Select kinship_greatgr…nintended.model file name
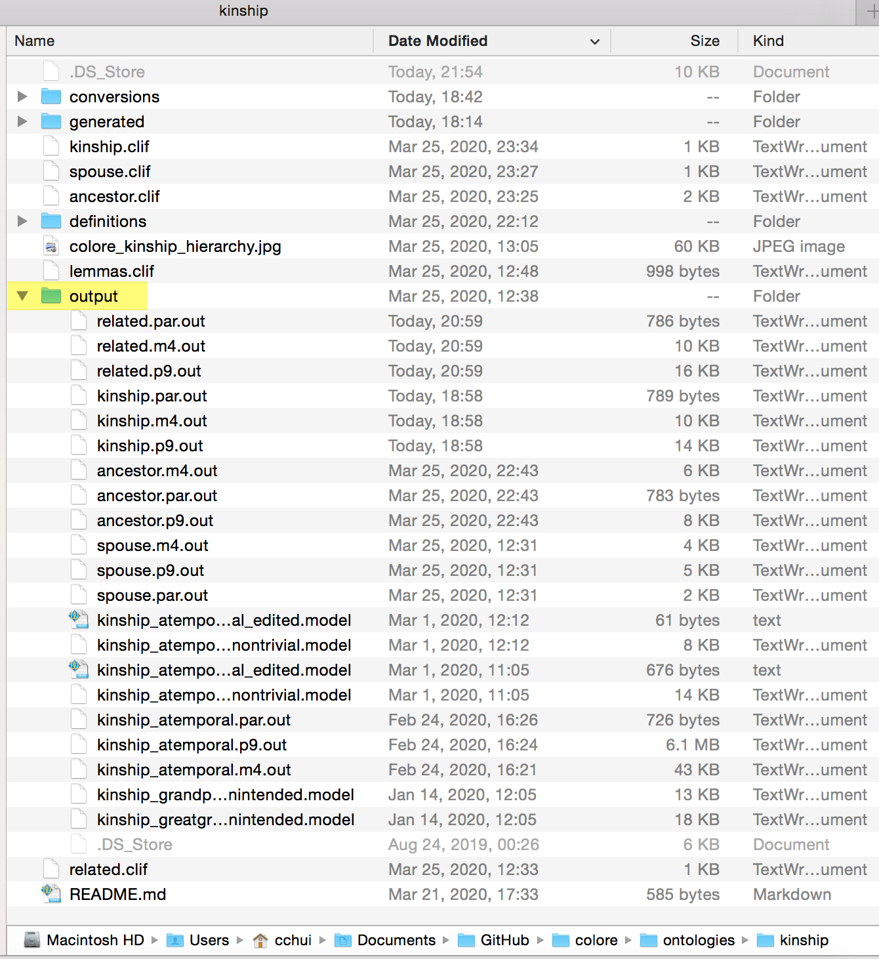The height and width of the screenshot is (959, 879). [x=226, y=819]
